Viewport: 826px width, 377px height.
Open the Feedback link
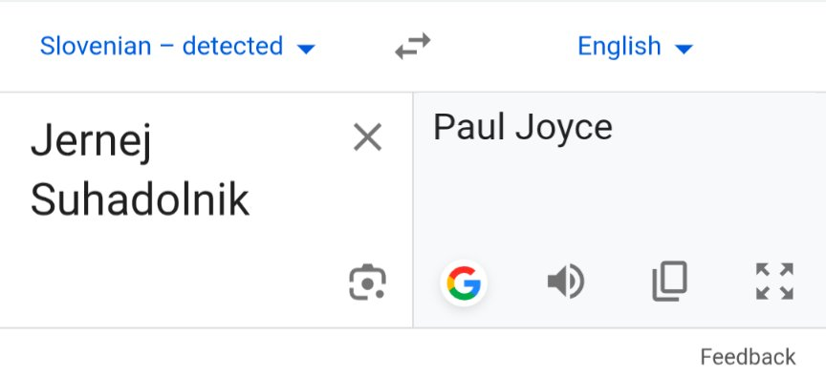(x=748, y=357)
